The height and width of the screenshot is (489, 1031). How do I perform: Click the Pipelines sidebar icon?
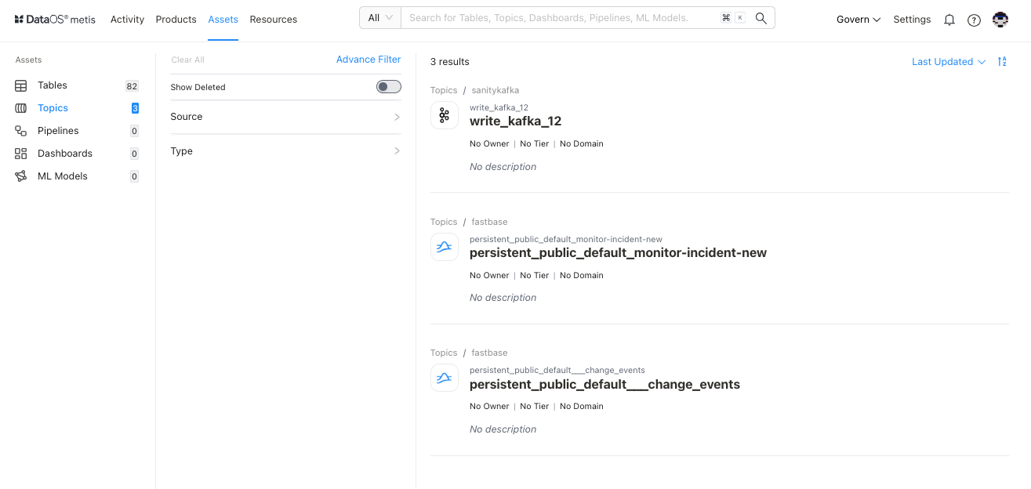(21, 131)
